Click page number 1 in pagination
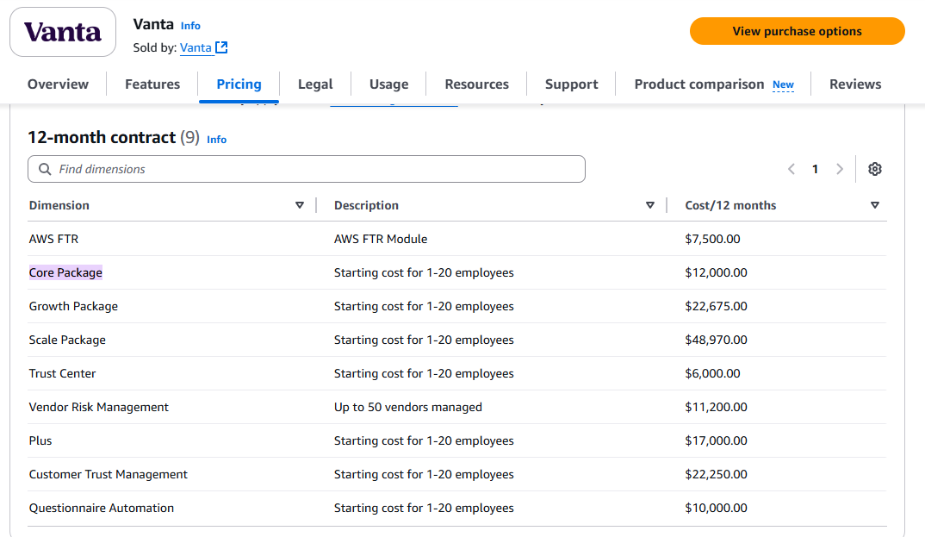 click(x=816, y=169)
